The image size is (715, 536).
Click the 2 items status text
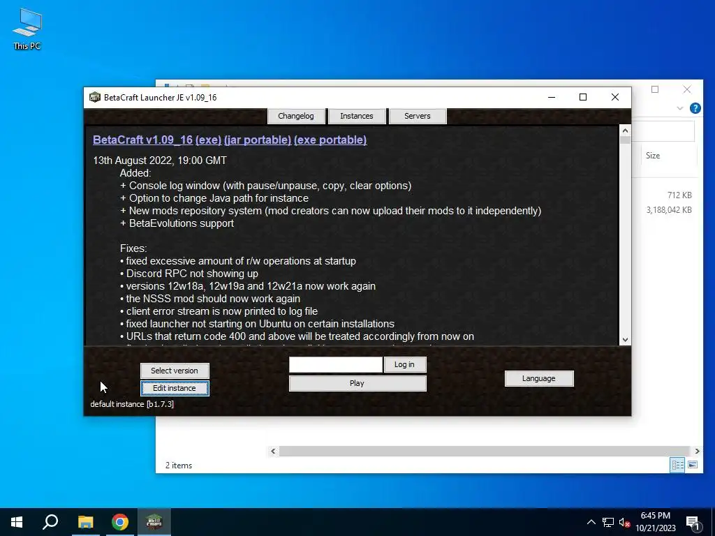pos(179,466)
